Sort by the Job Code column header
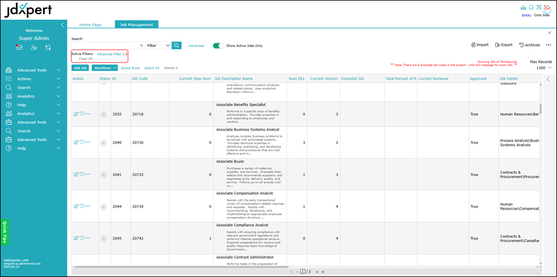This screenshot has width=557, height=277. pos(140,79)
